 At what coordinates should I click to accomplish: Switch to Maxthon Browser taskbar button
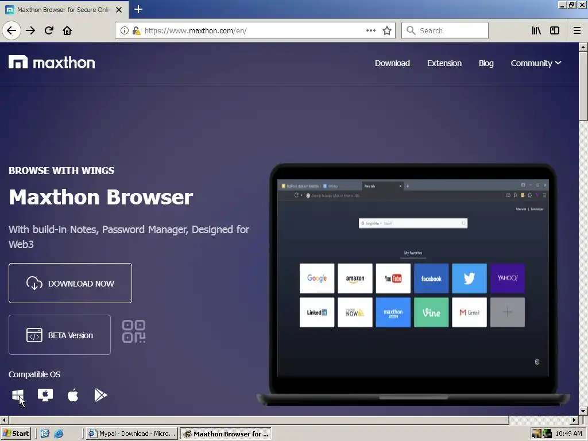coord(226,434)
